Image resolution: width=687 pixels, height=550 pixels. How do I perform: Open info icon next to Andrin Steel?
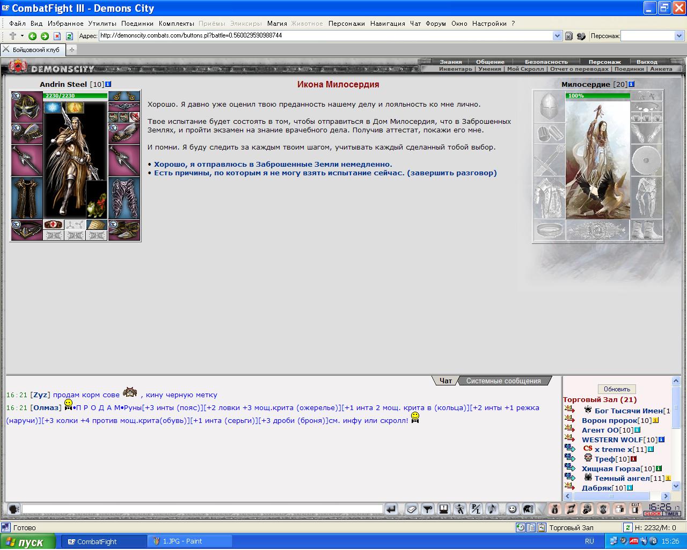(108, 84)
